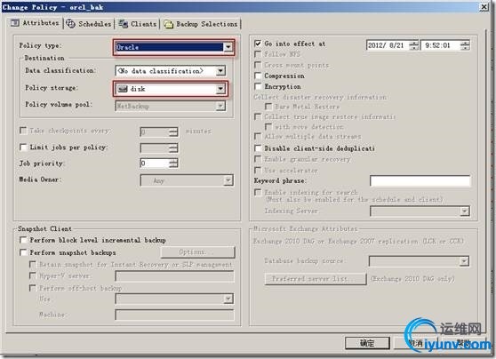Click the checkpoint minutes spinner
The image size is (496, 359).
(x=173, y=132)
